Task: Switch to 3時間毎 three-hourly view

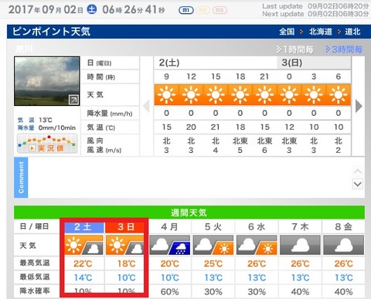Action: [344, 49]
